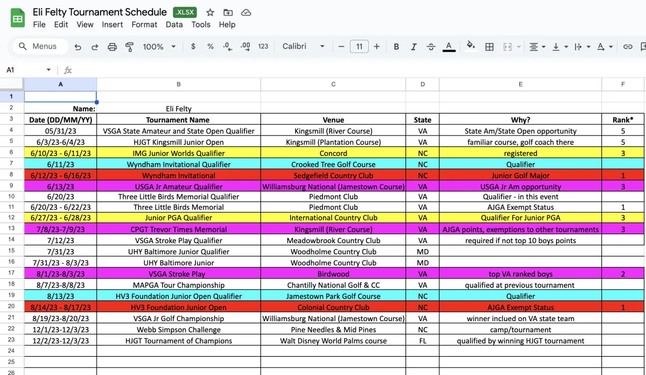Select column E header
Screen dimensions: 646x375
tap(521, 84)
